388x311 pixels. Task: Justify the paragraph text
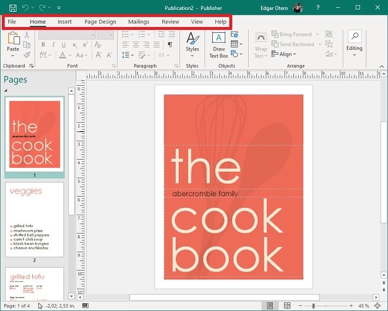click(x=156, y=45)
